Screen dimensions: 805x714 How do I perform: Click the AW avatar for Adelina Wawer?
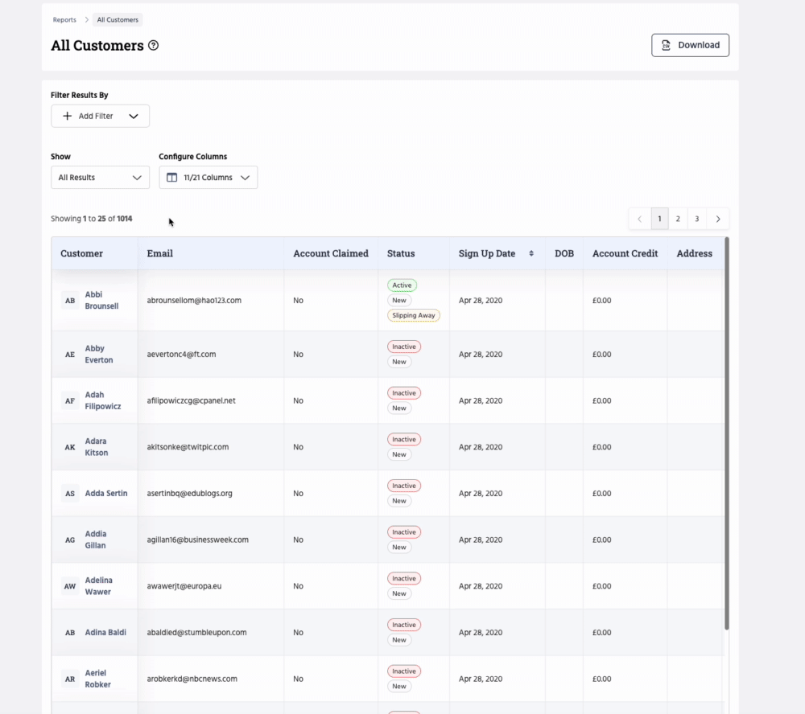(x=70, y=586)
